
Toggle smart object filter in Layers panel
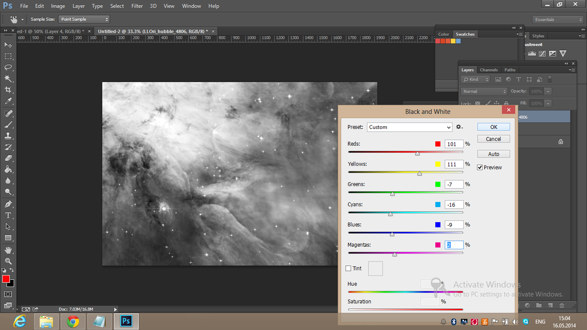pos(540,79)
